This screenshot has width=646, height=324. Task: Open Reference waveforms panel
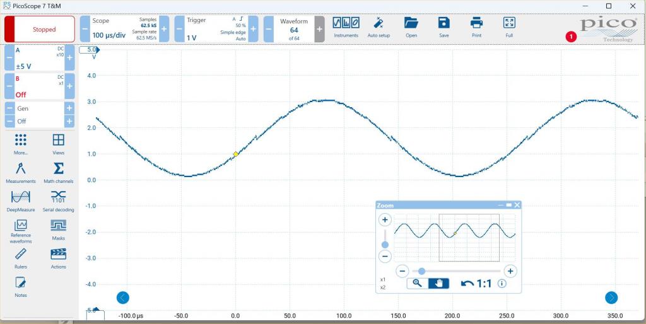[20, 229]
